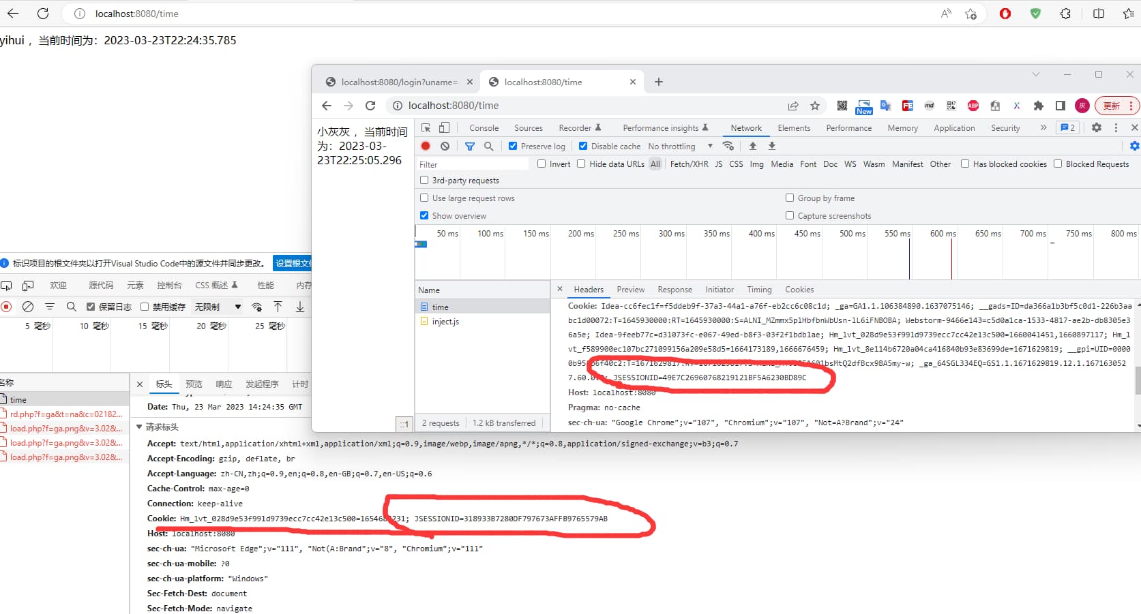Uncheck the Preserve log checkbox
The width and height of the screenshot is (1141, 614).
click(x=513, y=146)
